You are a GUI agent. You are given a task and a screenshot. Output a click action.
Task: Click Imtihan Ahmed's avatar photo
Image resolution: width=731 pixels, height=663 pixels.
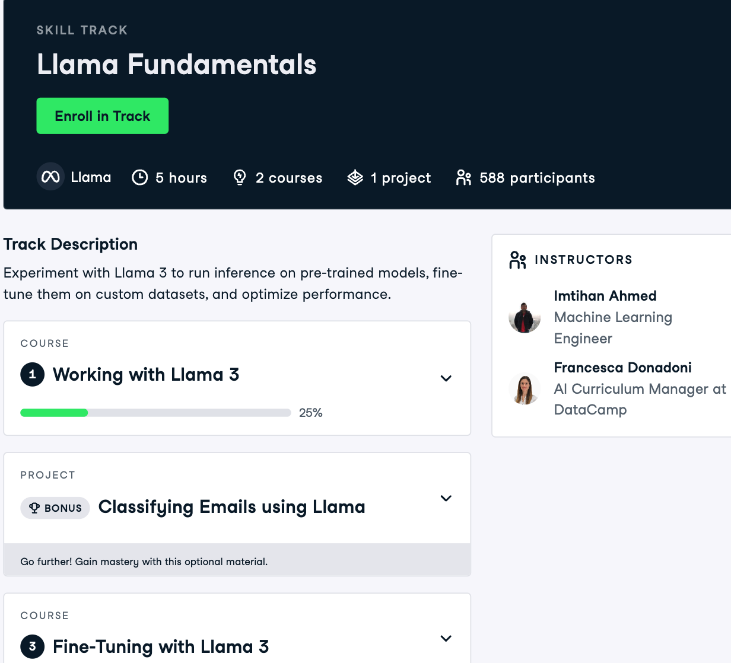(x=525, y=317)
